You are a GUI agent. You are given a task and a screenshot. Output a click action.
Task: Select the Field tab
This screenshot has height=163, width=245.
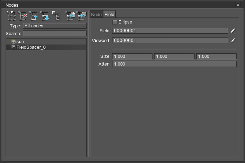pos(109,14)
